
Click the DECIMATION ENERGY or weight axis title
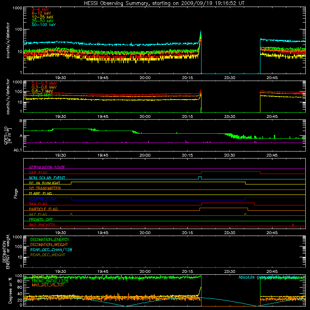click(6, 251)
